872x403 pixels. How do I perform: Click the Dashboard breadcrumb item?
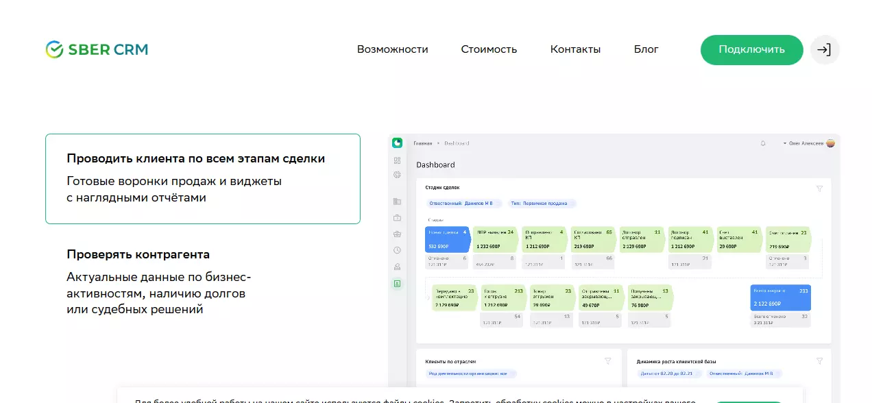tap(457, 143)
